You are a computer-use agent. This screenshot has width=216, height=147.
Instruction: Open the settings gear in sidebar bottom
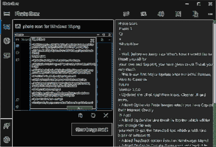6,140
